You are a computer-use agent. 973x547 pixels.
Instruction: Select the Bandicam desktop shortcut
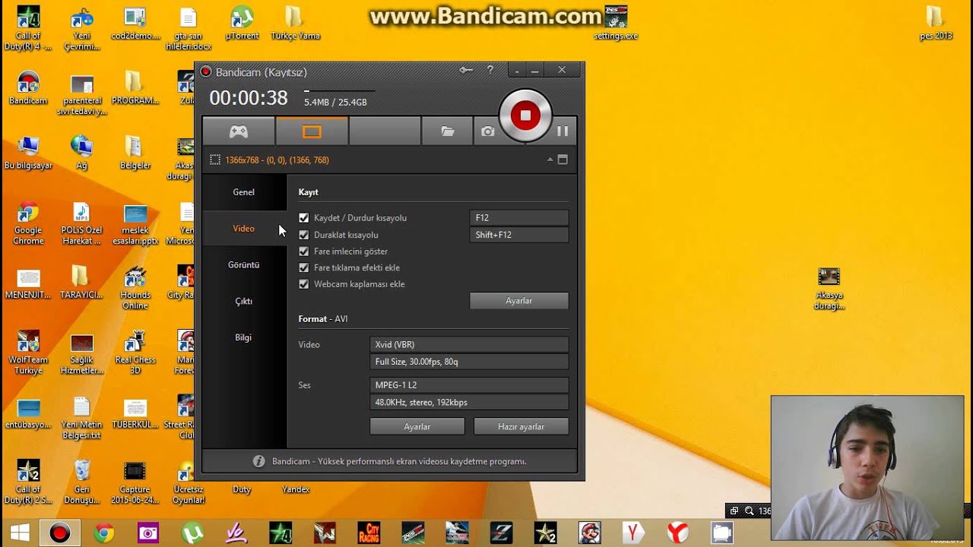point(28,88)
